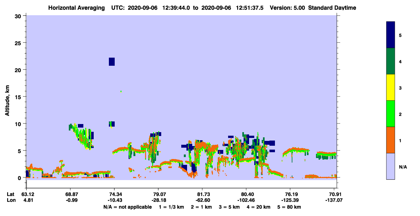Click the 'N/A = not applicable' legend text

coord(128,207)
